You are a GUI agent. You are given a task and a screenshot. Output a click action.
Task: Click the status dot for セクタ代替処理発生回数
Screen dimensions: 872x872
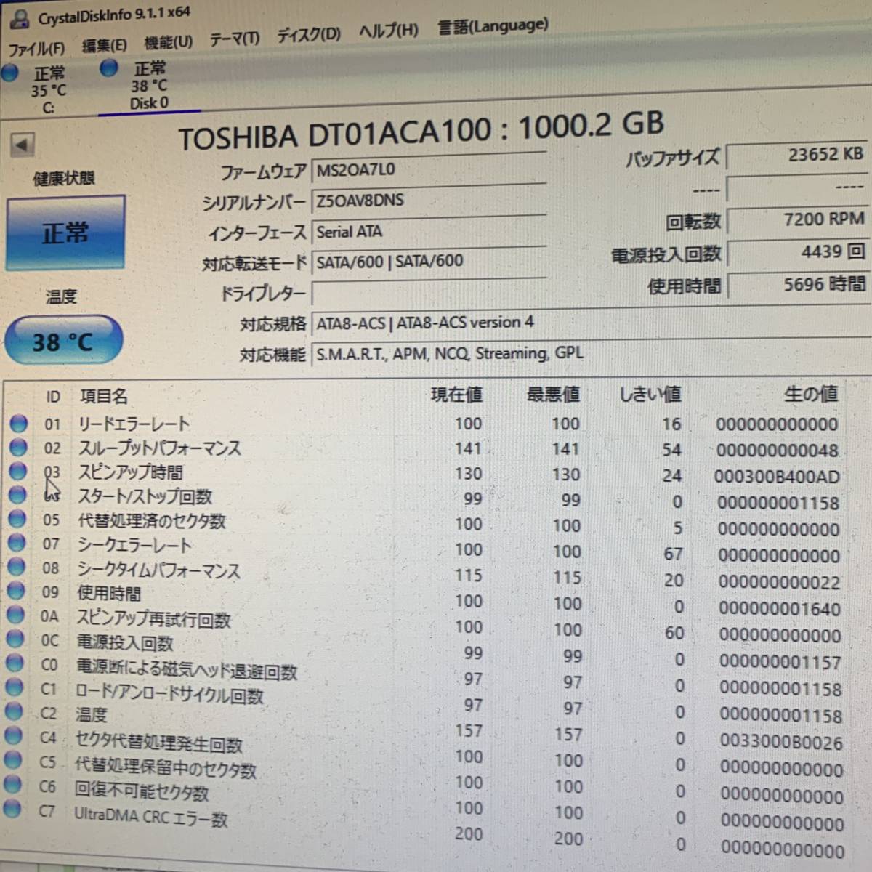click(x=14, y=735)
